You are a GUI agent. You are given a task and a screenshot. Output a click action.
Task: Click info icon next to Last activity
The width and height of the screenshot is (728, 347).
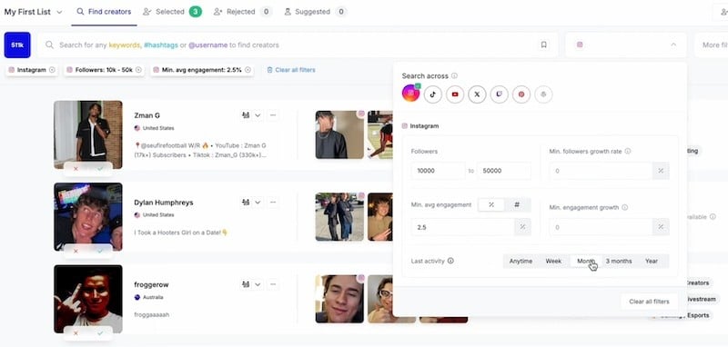pyautogui.click(x=450, y=261)
